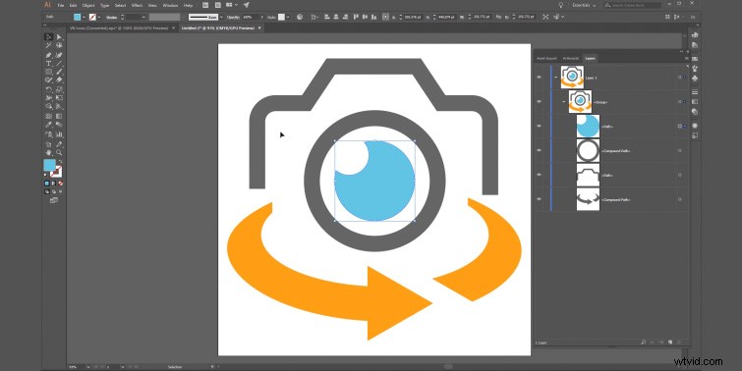
Task: Select the Layer 1 thumbnail
Action: click(572, 77)
